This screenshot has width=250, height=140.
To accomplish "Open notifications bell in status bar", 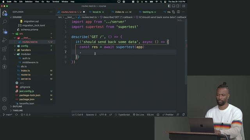I will 184,115.
